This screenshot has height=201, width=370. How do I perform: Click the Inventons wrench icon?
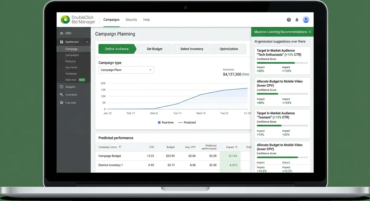[61, 95]
